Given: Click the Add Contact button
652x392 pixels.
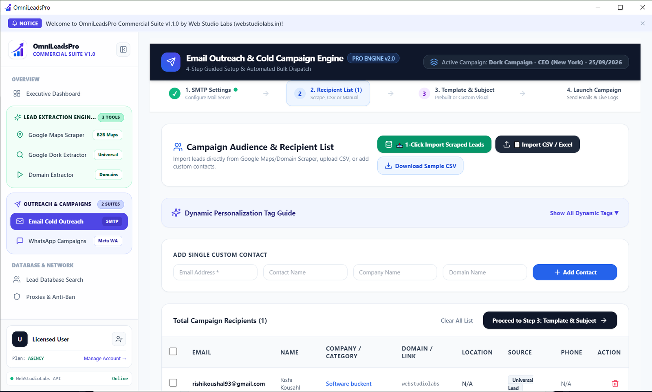Looking at the screenshot, I should coord(575,272).
